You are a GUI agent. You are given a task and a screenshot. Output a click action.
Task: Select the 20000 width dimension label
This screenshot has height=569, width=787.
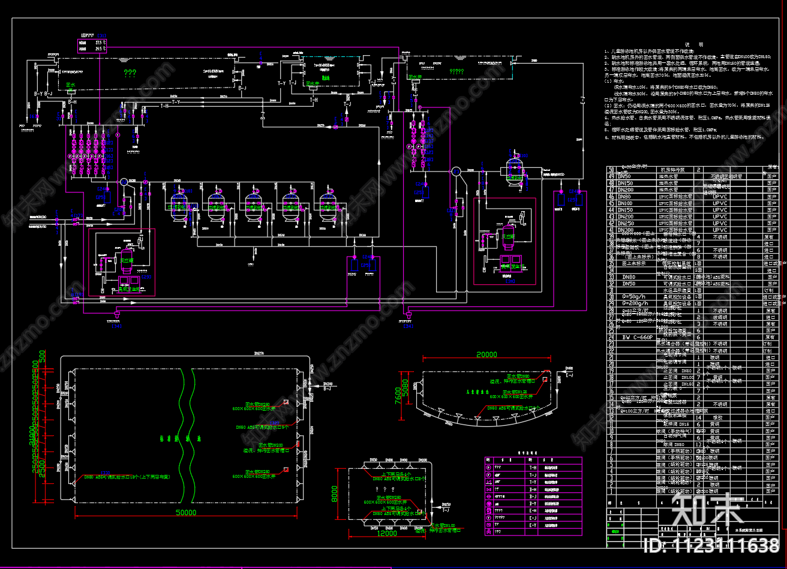point(486,354)
